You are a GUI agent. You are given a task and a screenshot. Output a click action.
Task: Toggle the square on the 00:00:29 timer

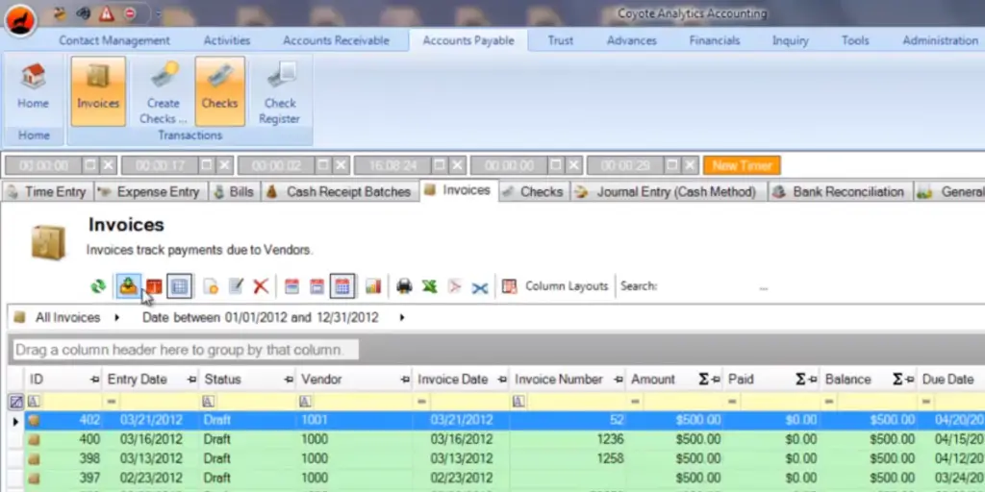pyautogui.click(x=672, y=165)
